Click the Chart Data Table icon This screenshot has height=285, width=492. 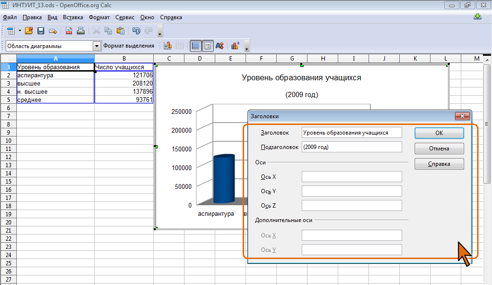[x=180, y=46]
